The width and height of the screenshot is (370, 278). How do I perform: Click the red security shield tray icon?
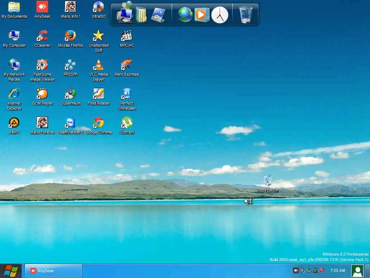322,270
